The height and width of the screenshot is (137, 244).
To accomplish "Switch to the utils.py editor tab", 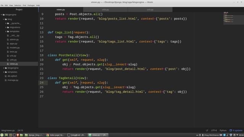I will pos(105,10).
